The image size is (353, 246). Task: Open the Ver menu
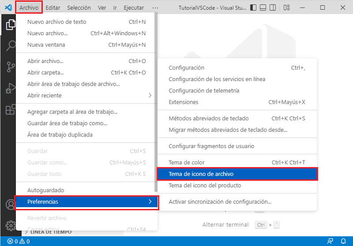102,7
